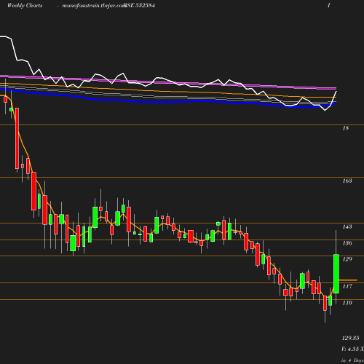Click the "in 4 Days" text
Viewport: 364px width, 364px height.
pos(352,360)
